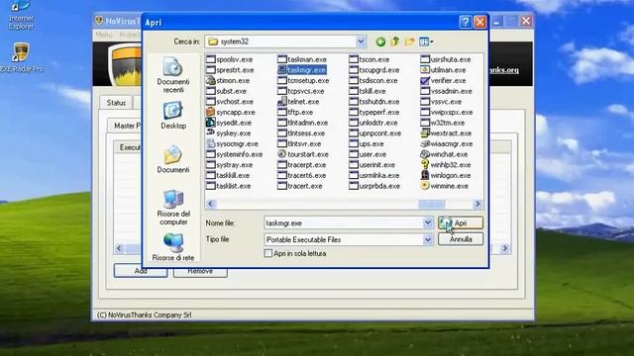Open the Views menu icon

point(426,42)
